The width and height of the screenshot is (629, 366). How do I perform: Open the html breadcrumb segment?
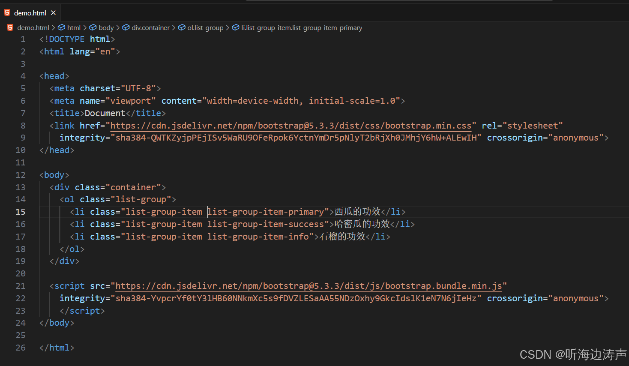point(74,28)
